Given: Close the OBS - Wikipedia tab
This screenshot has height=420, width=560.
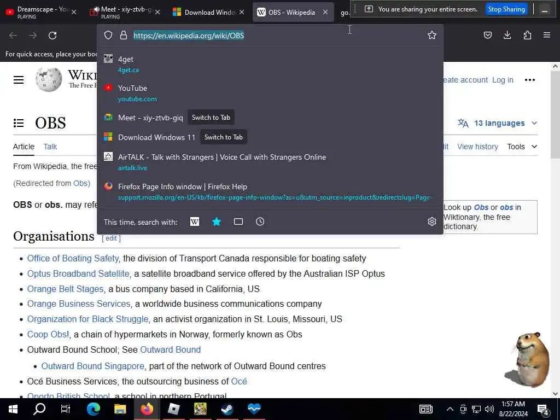Looking at the screenshot, I should (325, 12).
